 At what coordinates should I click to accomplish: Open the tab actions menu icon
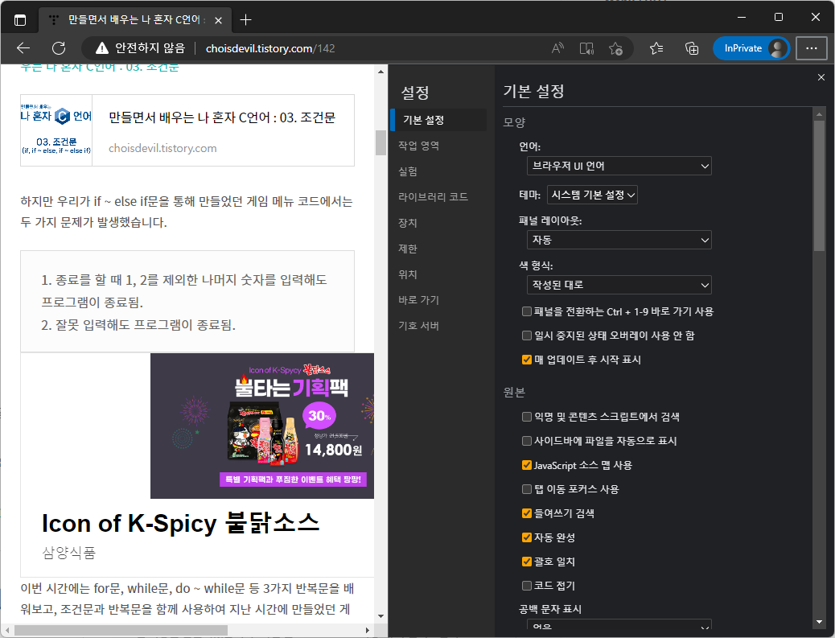point(19,20)
